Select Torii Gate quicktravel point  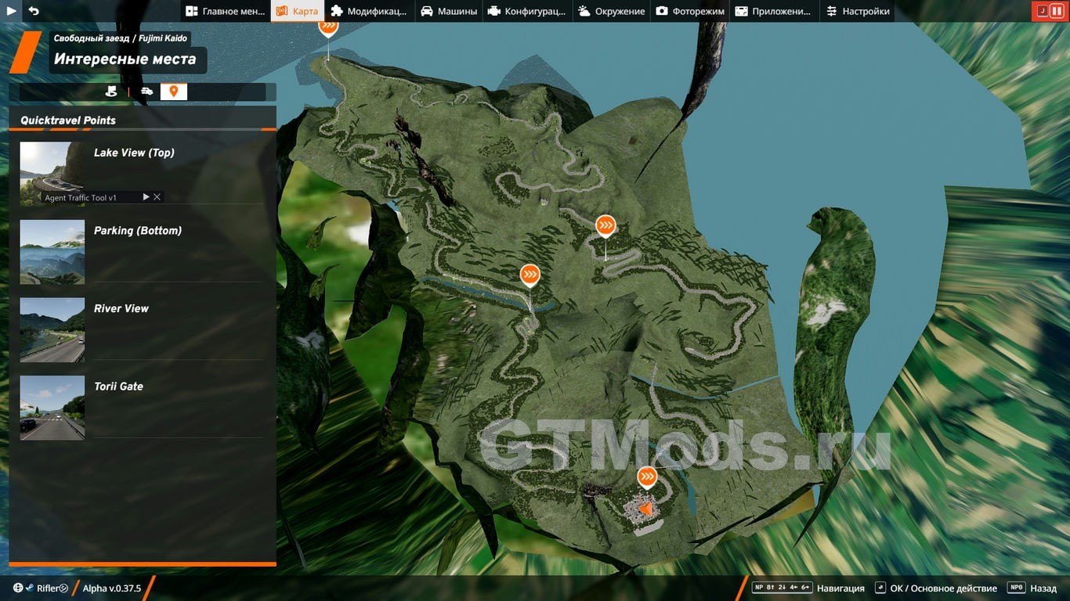142,407
